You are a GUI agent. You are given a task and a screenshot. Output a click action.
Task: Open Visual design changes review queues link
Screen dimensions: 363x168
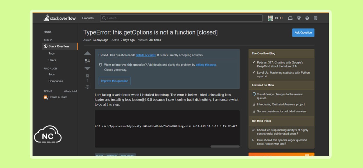(280, 96)
